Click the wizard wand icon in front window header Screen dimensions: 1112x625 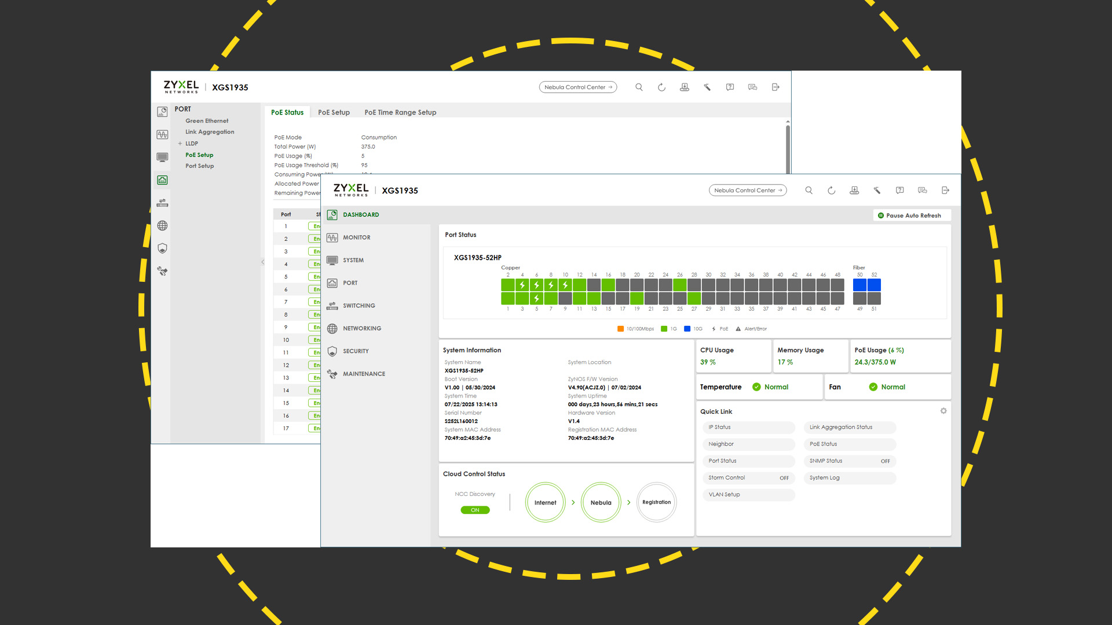click(x=877, y=190)
